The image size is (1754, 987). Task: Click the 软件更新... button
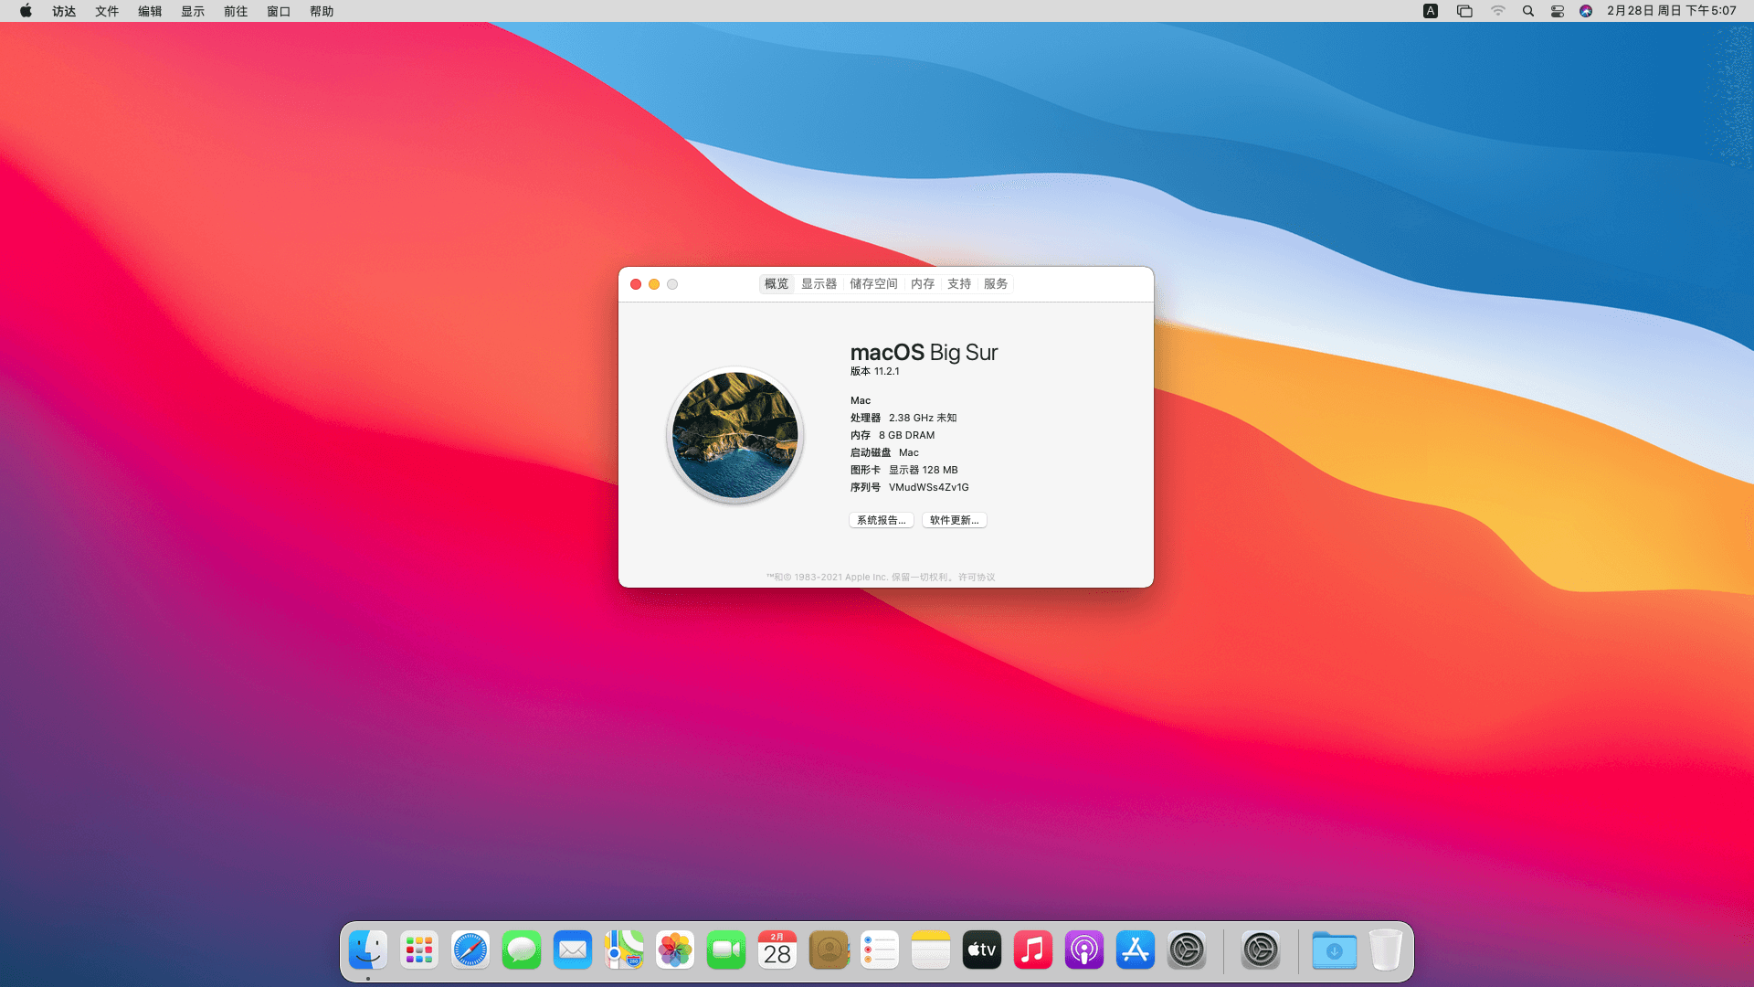(955, 520)
